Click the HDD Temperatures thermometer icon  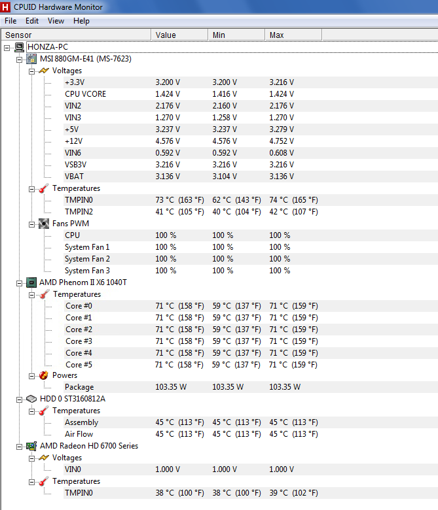44,411
